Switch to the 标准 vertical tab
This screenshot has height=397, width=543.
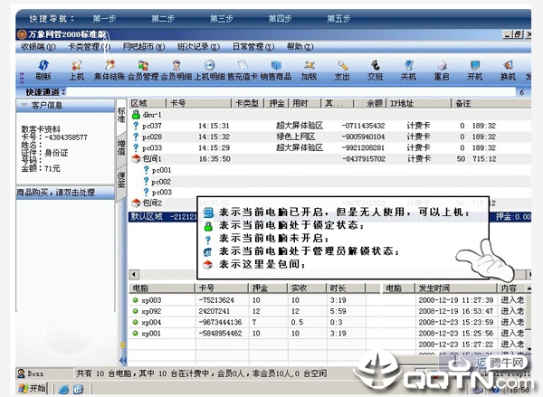[x=121, y=115]
